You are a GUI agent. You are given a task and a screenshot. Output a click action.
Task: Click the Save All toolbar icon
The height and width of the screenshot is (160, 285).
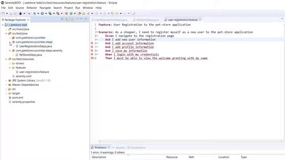tap(15, 13)
